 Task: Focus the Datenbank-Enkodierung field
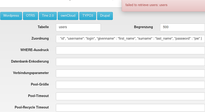(x=130, y=62)
